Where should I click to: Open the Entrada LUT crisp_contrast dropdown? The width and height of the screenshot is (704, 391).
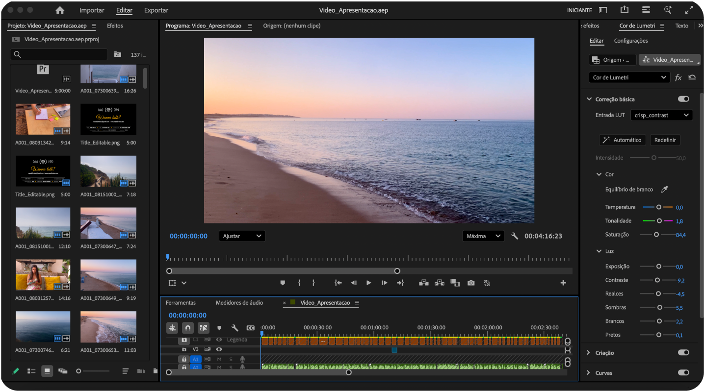coord(661,115)
